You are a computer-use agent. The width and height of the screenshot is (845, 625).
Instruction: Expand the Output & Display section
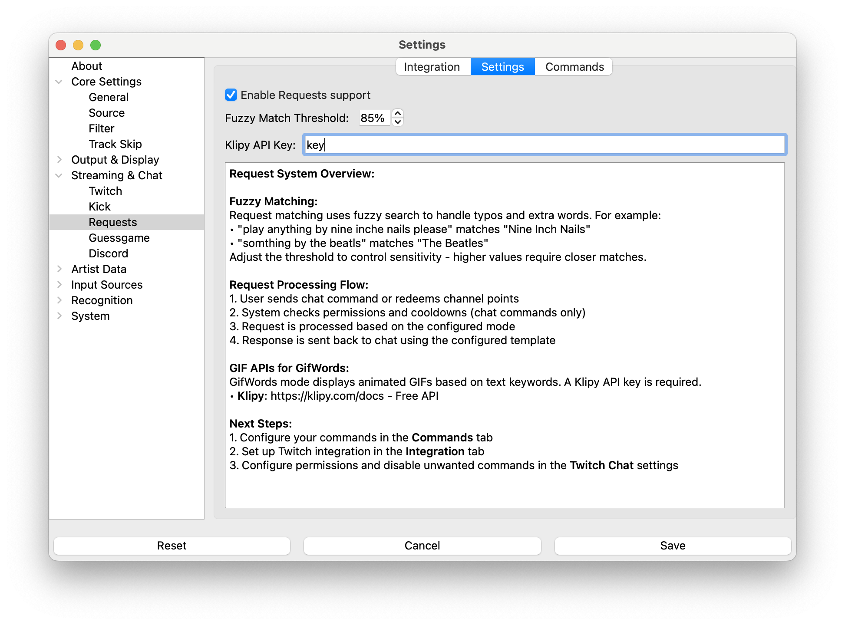point(59,160)
